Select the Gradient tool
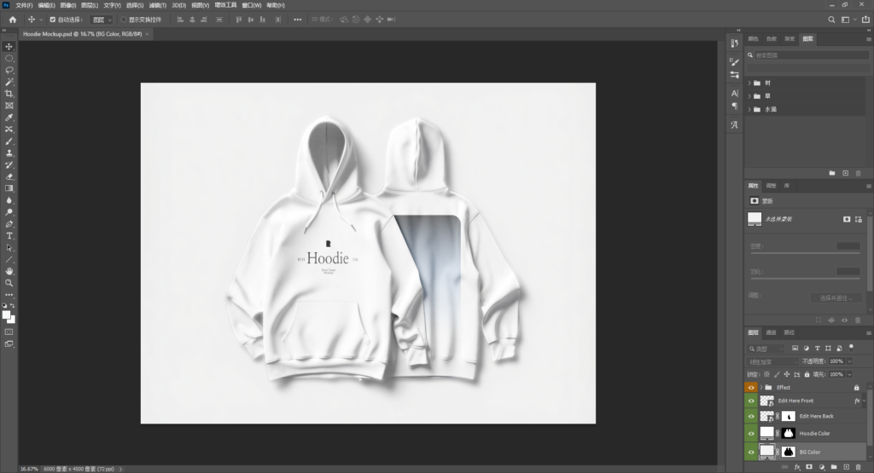874x473 pixels. coord(9,188)
